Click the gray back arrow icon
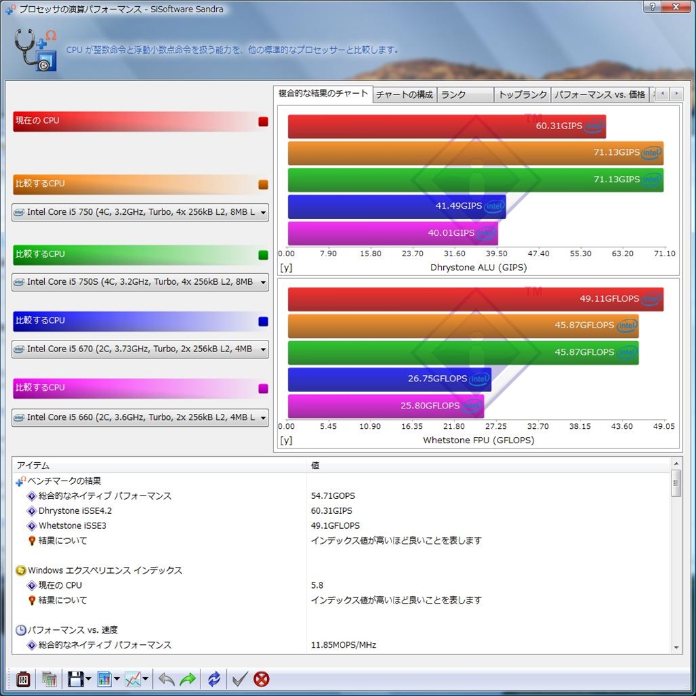 (167, 679)
